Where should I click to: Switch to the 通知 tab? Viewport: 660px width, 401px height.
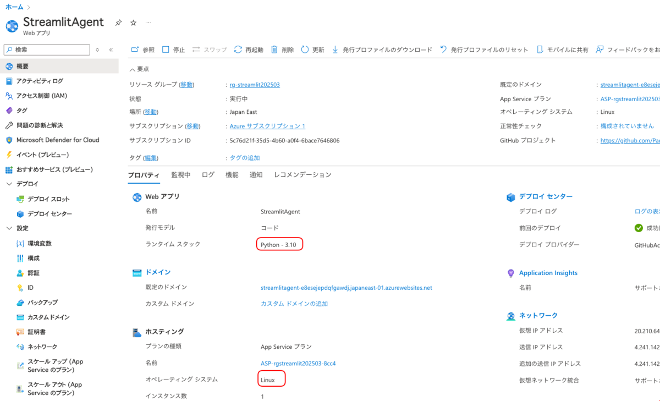[x=256, y=175]
